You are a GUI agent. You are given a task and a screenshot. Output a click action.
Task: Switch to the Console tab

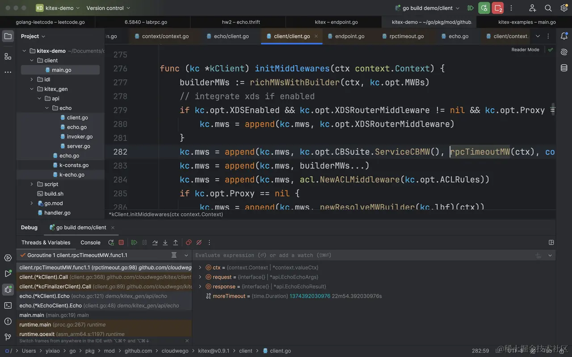90,242
